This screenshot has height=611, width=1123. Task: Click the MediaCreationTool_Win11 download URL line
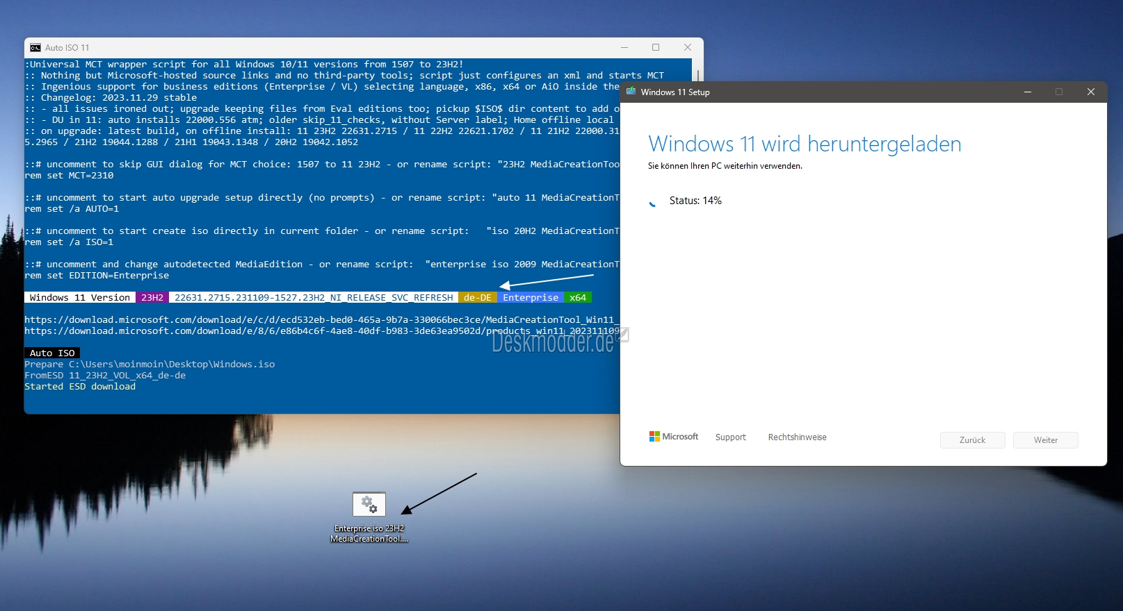(322, 320)
